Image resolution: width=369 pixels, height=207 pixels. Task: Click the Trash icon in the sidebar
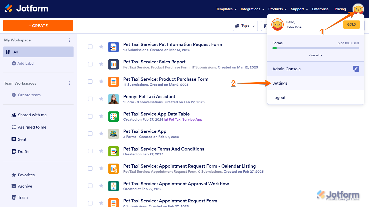[x=14, y=197]
